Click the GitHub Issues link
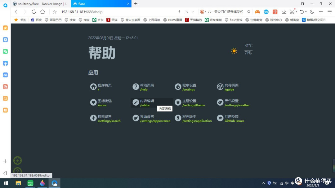This screenshot has width=335, height=188. click(x=234, y=121)
